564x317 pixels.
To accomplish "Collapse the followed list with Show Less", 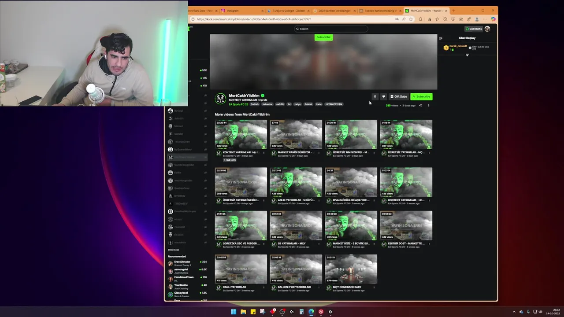I will click(173, 250).
